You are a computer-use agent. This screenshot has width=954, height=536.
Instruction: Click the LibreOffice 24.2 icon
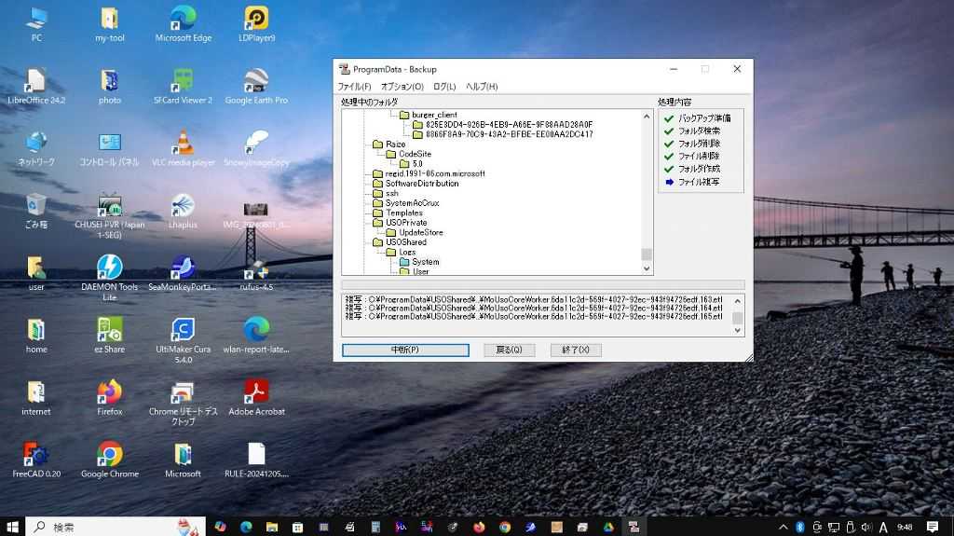[36, 81]
